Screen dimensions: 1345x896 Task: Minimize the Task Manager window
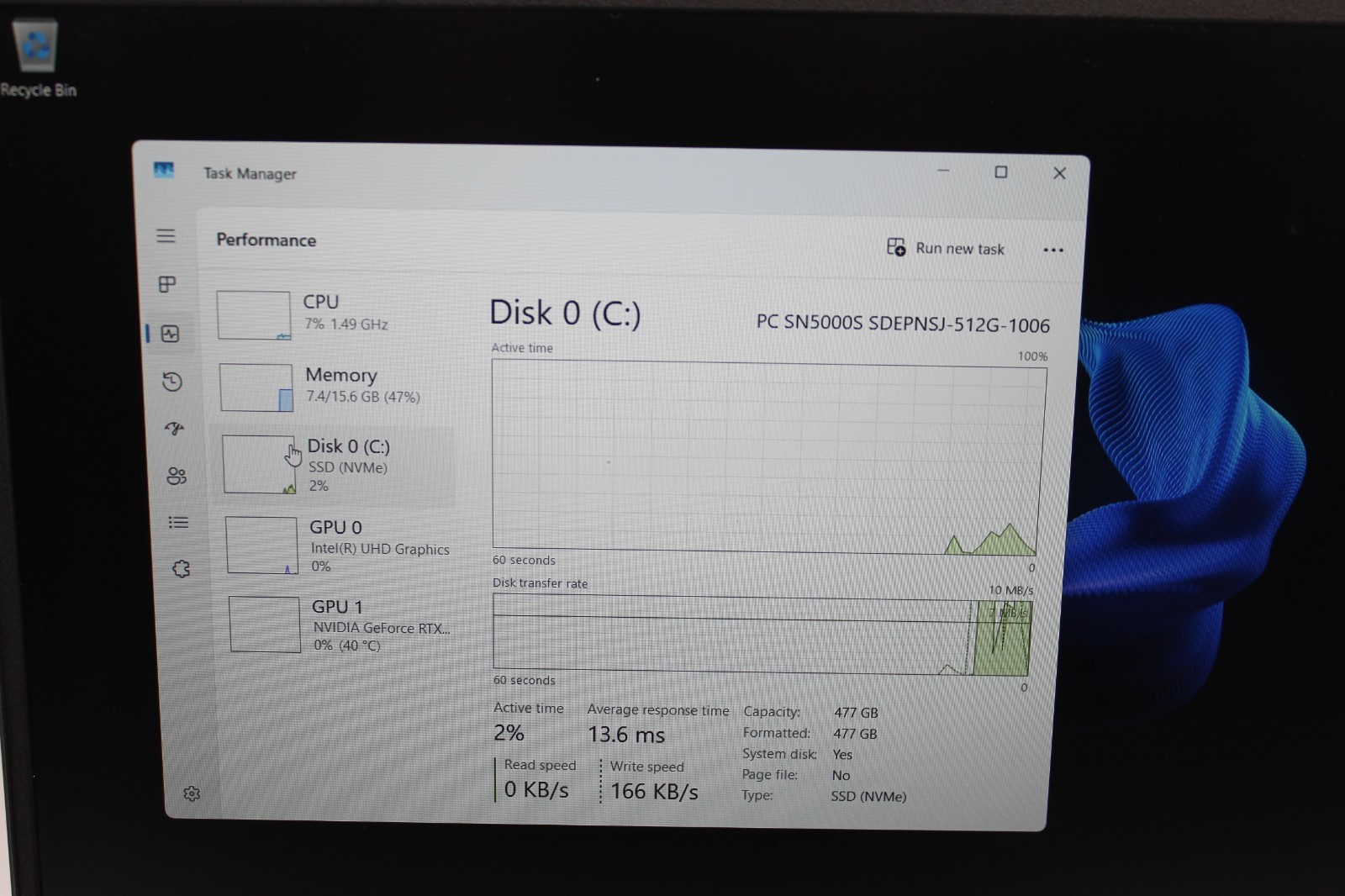pyautogui.click(x=943, y=171)
